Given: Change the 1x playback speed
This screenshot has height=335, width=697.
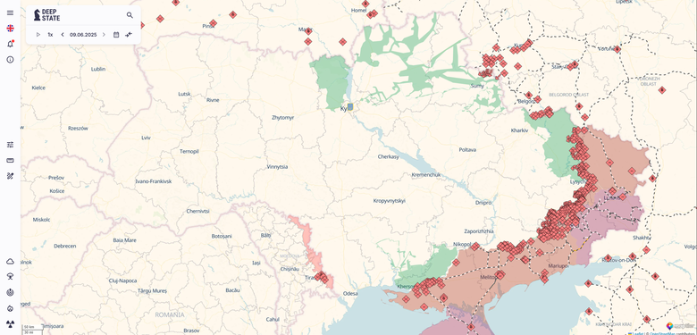Looking at the screenshot, I should (50, 35).
